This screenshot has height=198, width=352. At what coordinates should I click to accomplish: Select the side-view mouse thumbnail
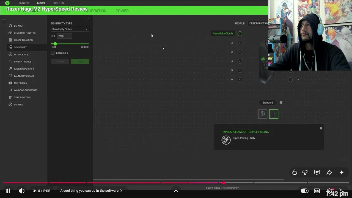point(274,114)
